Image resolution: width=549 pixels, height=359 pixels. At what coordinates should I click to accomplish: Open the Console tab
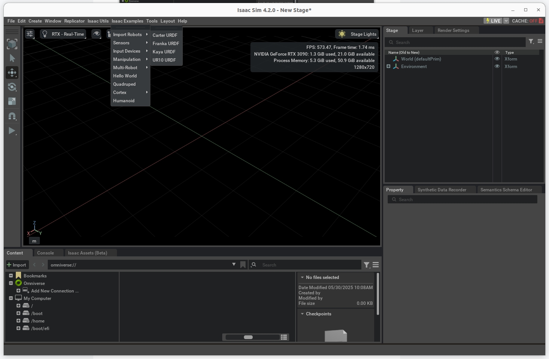pos(45,253)
